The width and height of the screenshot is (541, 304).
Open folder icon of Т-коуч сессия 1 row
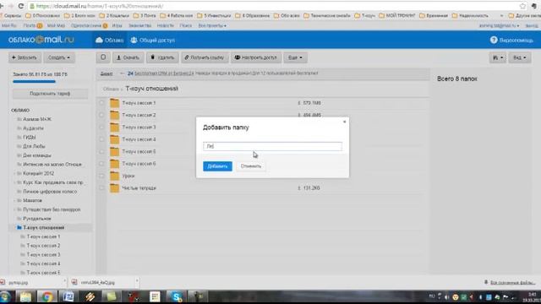point(115,103)
